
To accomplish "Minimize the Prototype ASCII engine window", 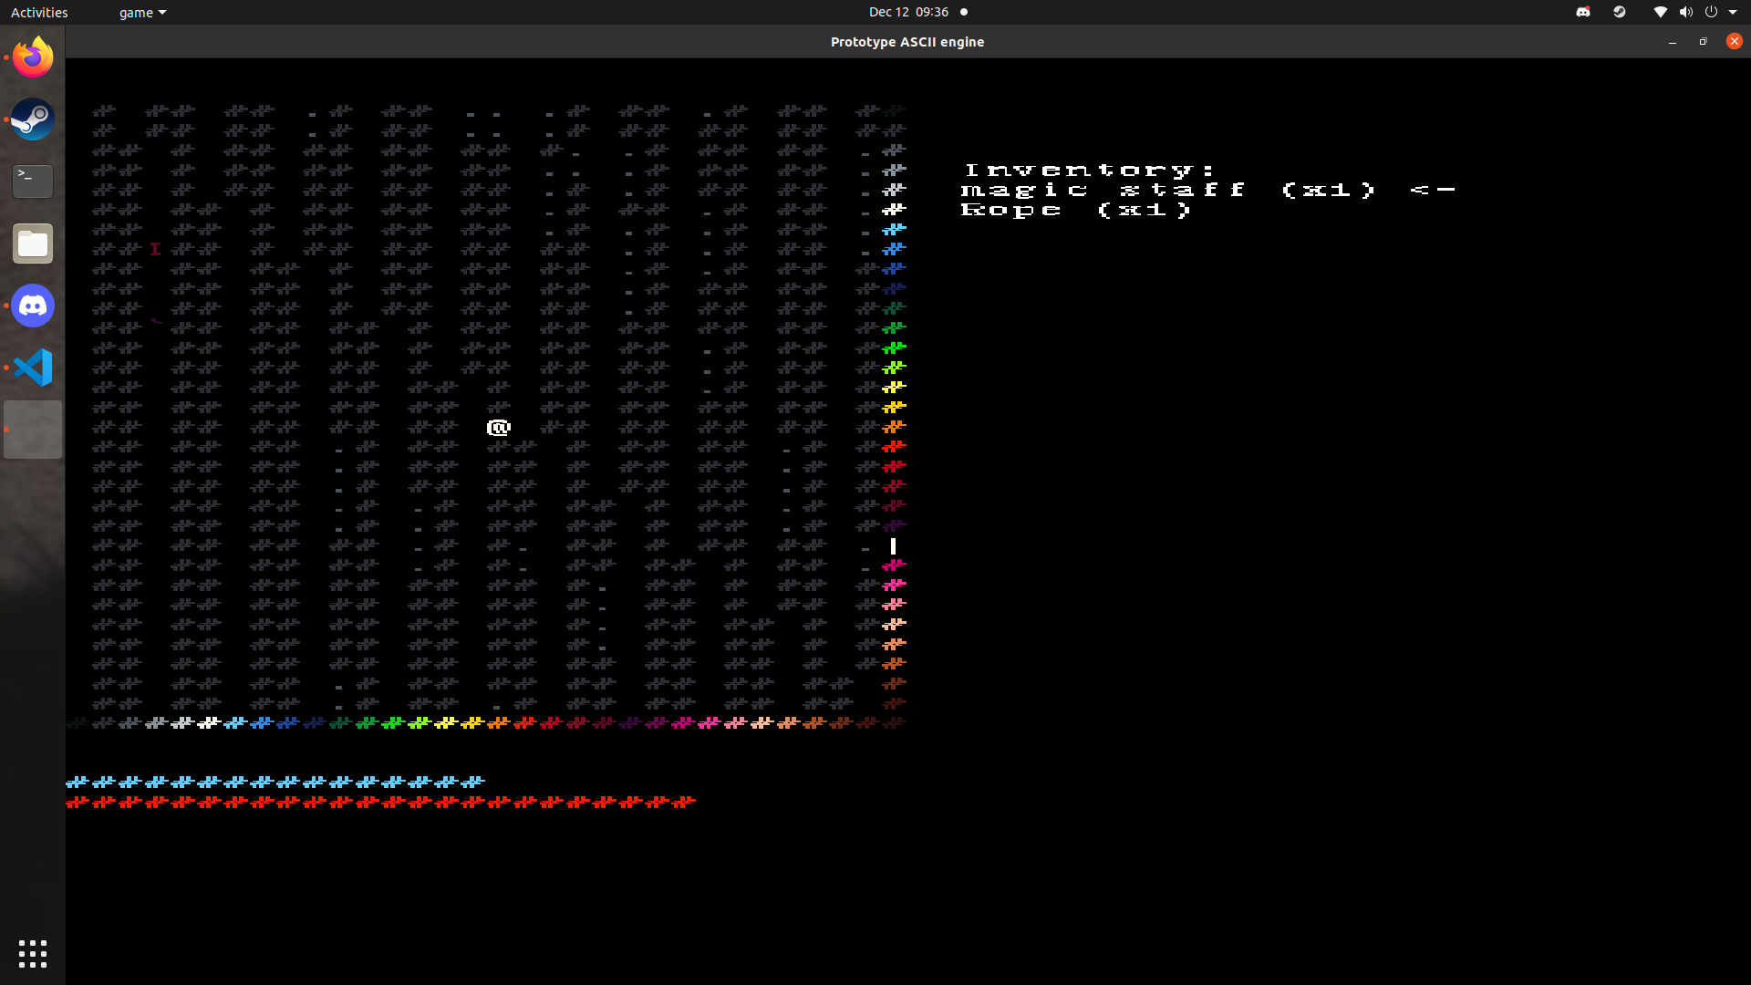I will pyautogui.click(x=1673, y=42).
